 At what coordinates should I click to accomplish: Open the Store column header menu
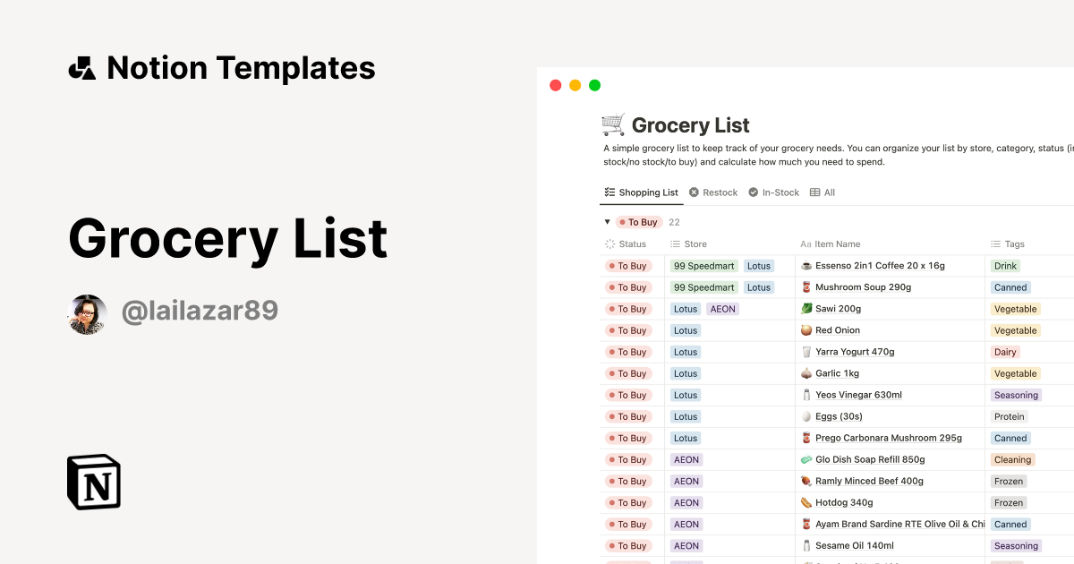[689, 244]
